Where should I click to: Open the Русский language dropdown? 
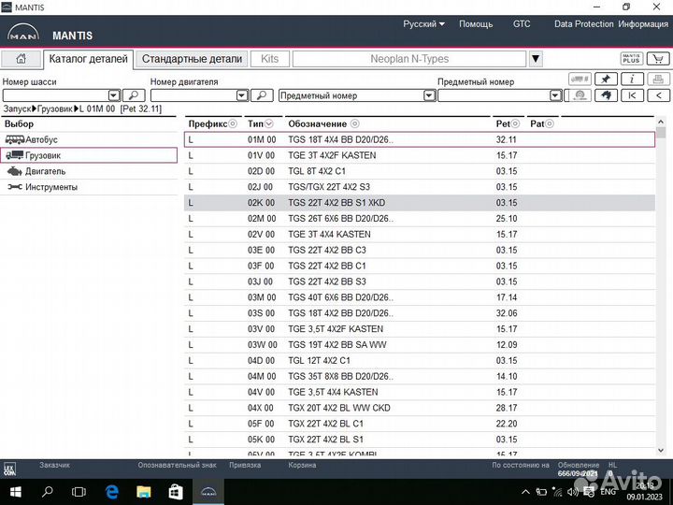(423, 24)
